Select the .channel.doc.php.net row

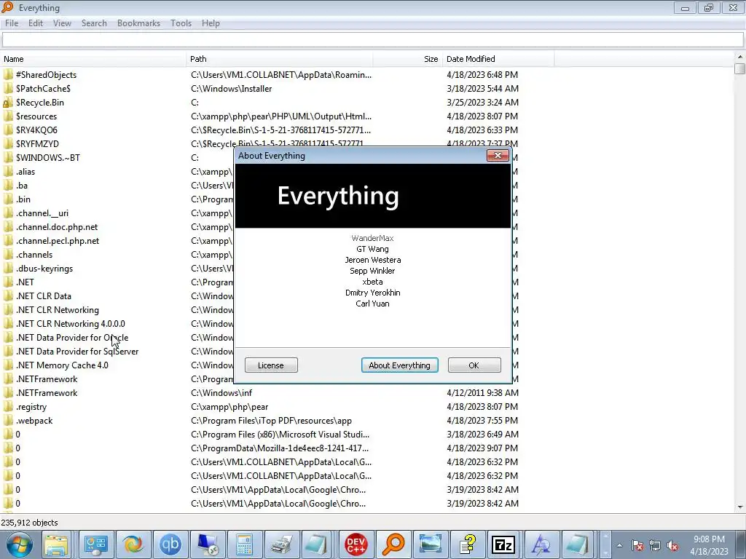tap(57, 227)
